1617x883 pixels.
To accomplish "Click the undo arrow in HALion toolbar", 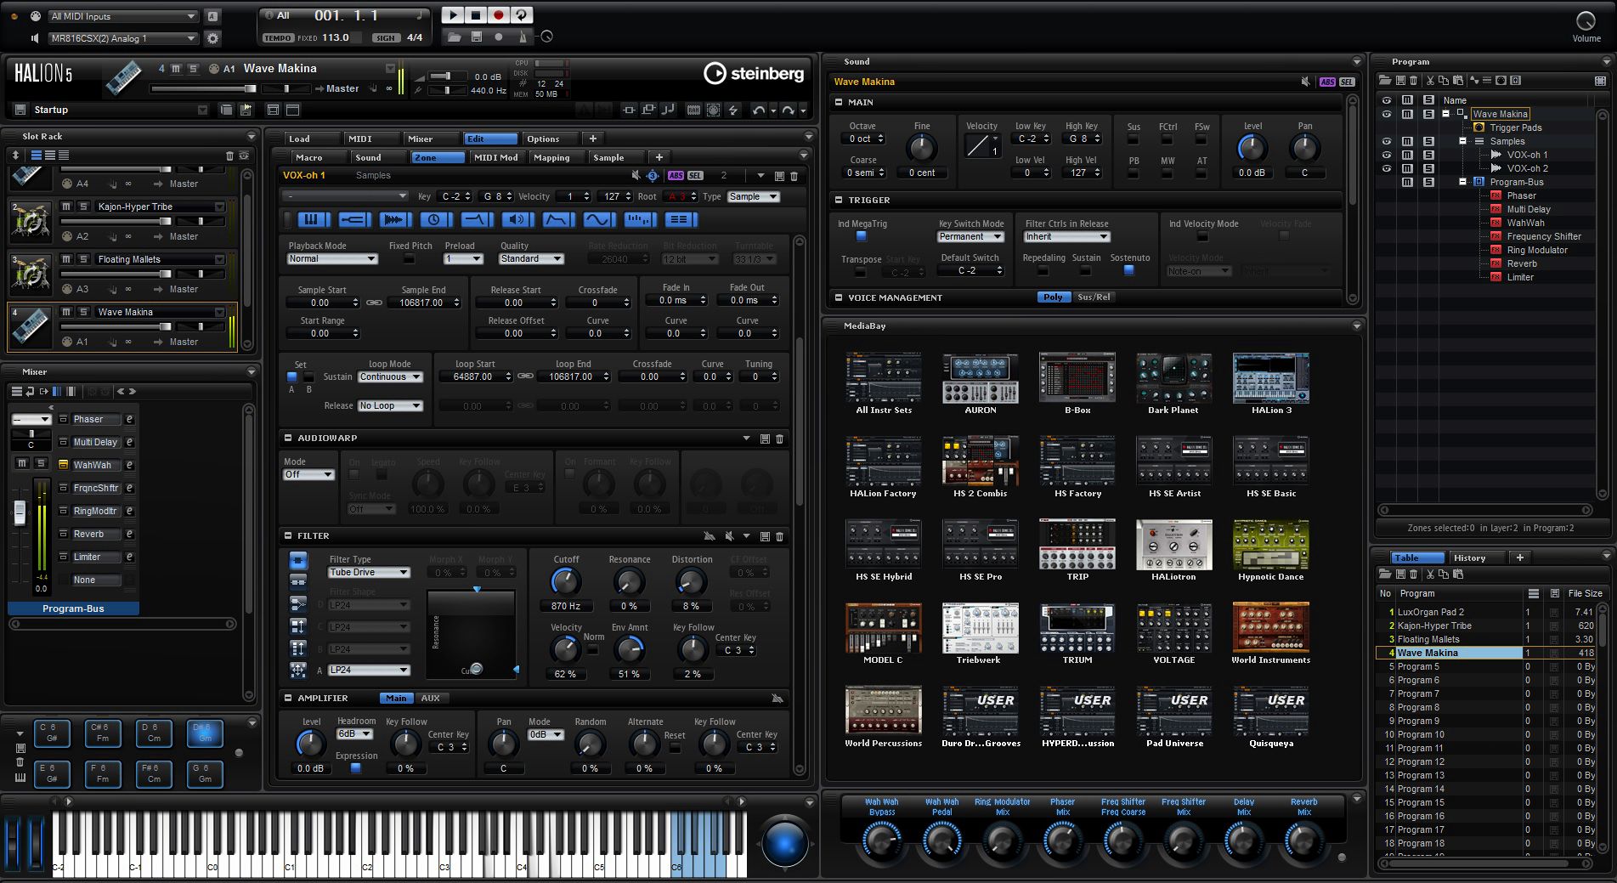I will (758, 110).
